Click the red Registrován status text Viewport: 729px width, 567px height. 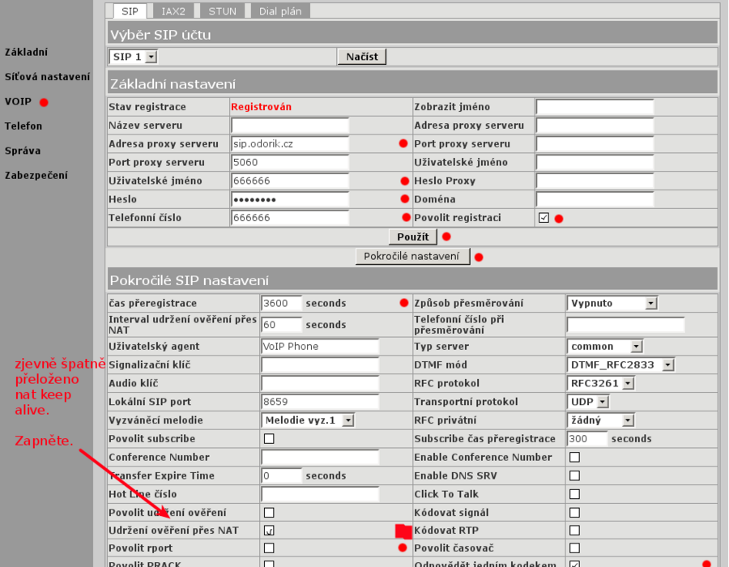pyautogui.click(x=262, y=107)
